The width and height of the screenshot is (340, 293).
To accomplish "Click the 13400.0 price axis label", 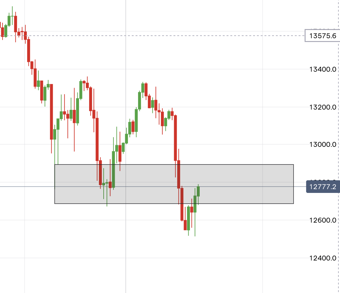I will [x=322, y=69].
